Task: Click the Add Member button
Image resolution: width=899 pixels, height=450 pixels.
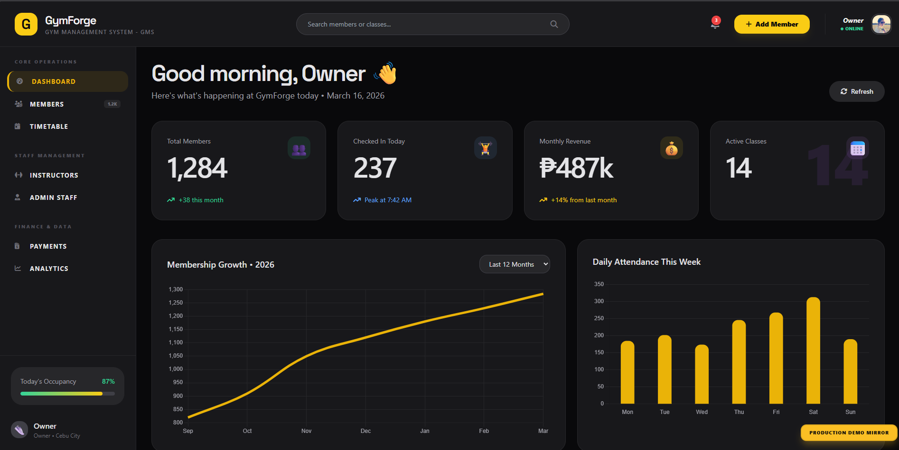Action: [772, 24]
